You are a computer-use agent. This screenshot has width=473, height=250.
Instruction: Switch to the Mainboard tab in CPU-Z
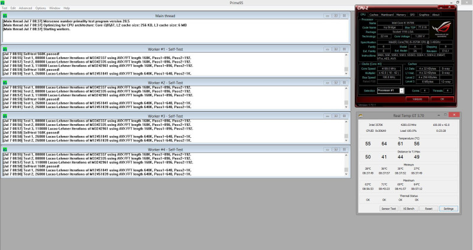pos(387,14)
